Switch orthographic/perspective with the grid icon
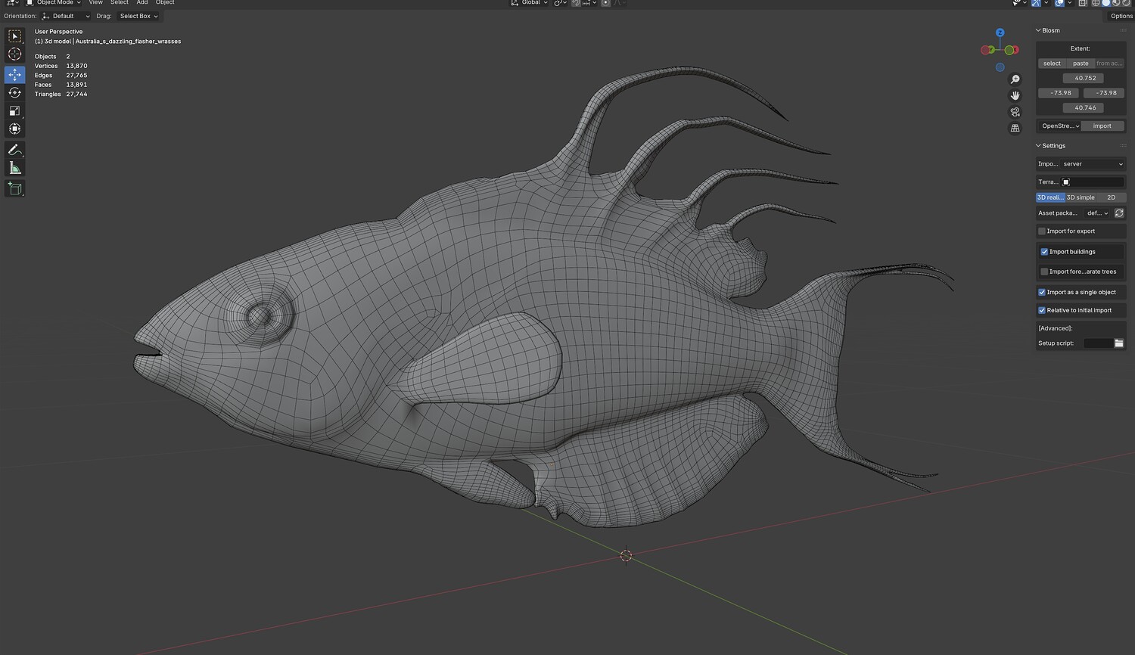Screen dimensions: 1135x655 [x=1015, y=128]
